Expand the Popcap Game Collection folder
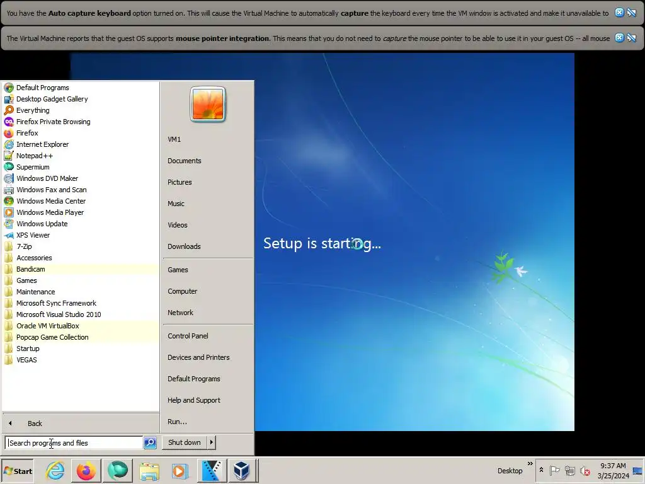The height and width of the screenshot is (484, 645). (x=80, y=337)
